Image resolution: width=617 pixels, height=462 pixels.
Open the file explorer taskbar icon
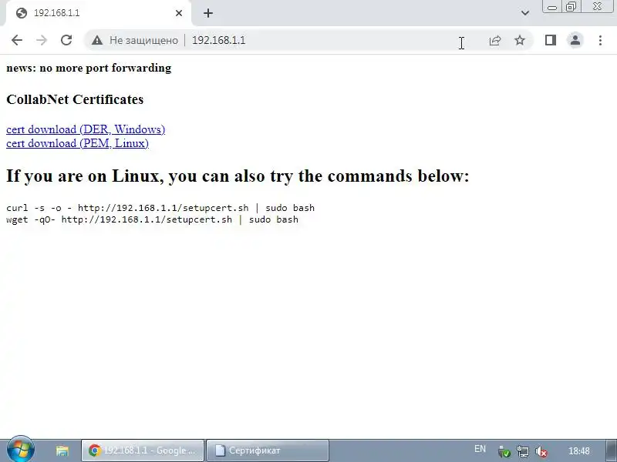[x=62, y=450]
